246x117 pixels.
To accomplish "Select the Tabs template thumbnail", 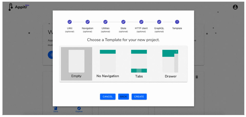I will pos(139,61).
